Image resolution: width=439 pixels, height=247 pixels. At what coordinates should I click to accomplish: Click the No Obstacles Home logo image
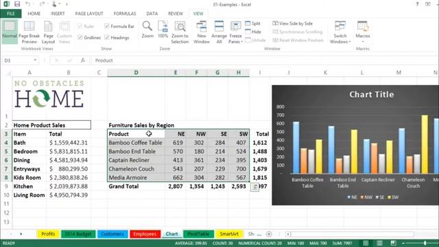click(x=49, y=94)
